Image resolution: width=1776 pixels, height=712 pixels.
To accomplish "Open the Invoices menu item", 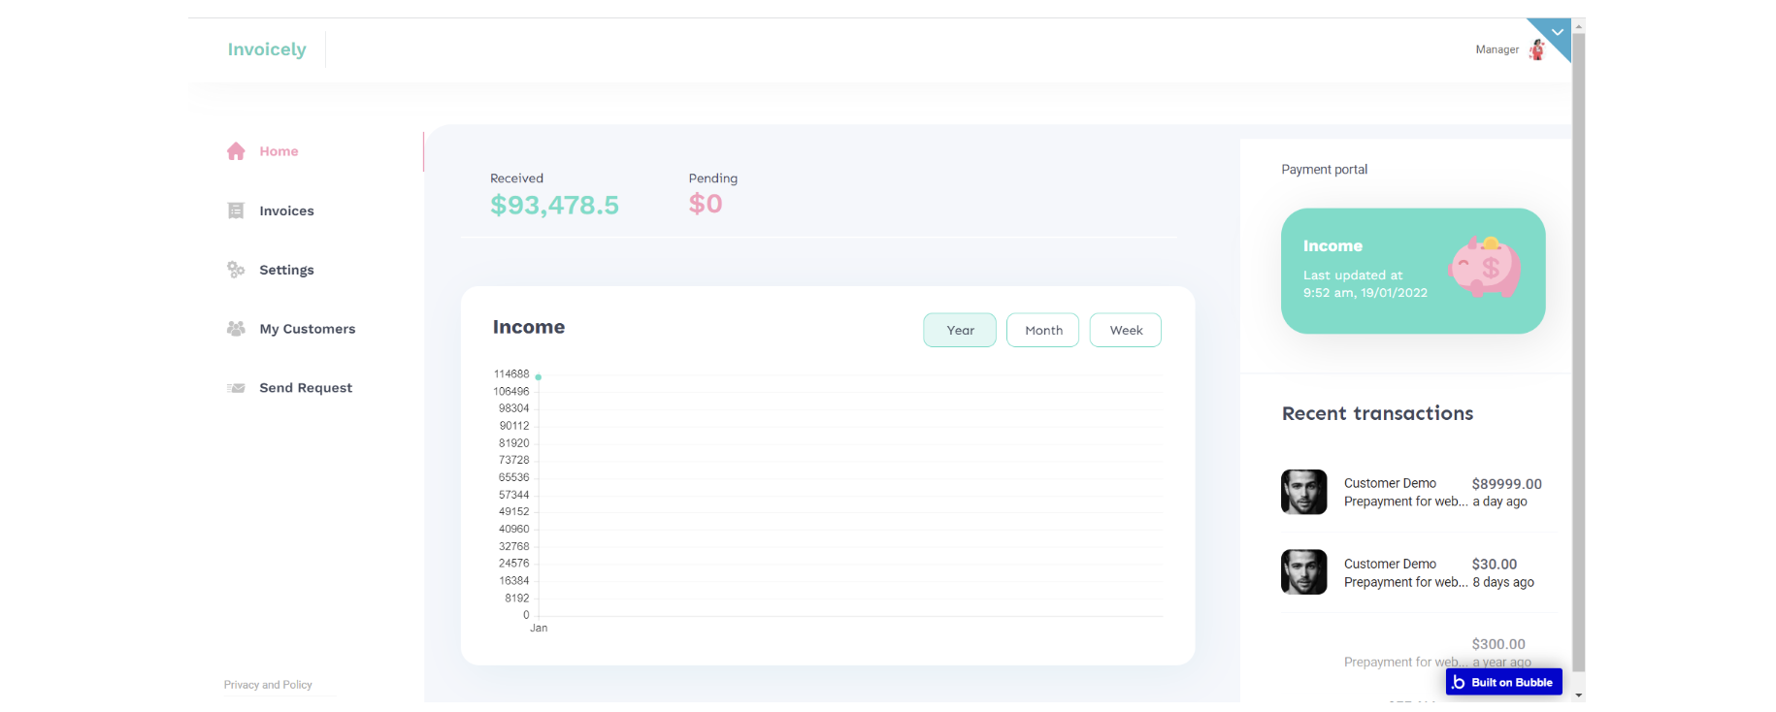I will 286,210.
